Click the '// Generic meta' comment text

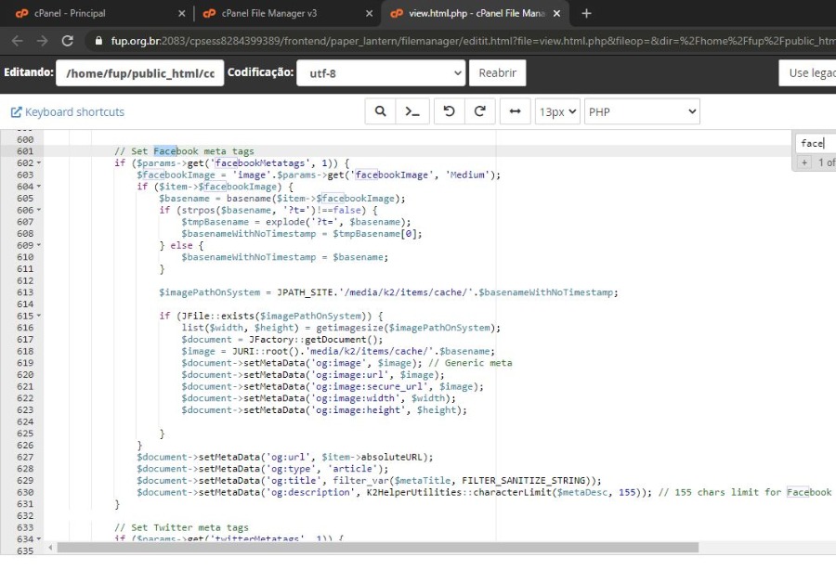470,363
